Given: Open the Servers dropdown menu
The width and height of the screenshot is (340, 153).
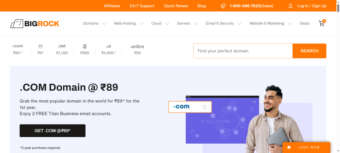Looking at the screenshot, I should pyautogui.click(x=187, y=24).
